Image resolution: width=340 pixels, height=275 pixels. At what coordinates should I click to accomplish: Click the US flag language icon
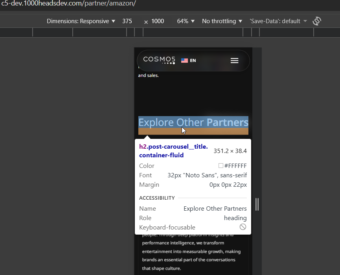point(184,60)
